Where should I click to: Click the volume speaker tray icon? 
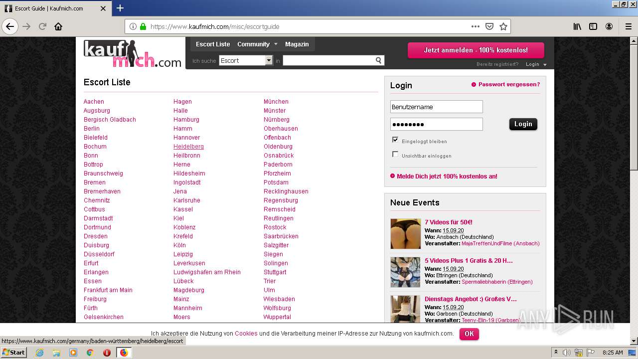[x=567, y=353]
